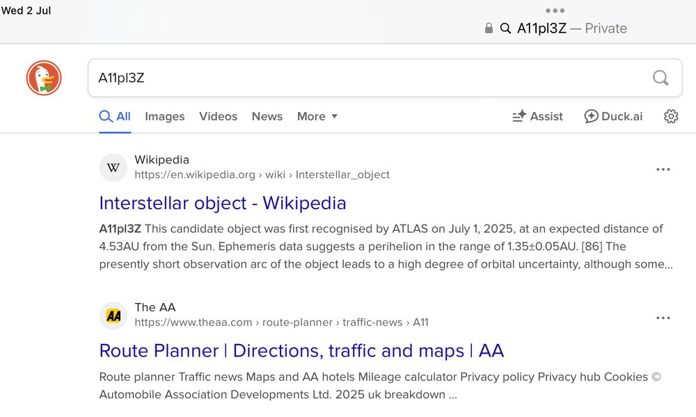The image size is (696, 417).
Task: Switch to the Images tab
Action: [165, 116]
